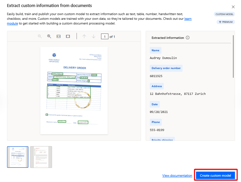Click the Extracted information heading
The image size is (241, 182).
168,38
